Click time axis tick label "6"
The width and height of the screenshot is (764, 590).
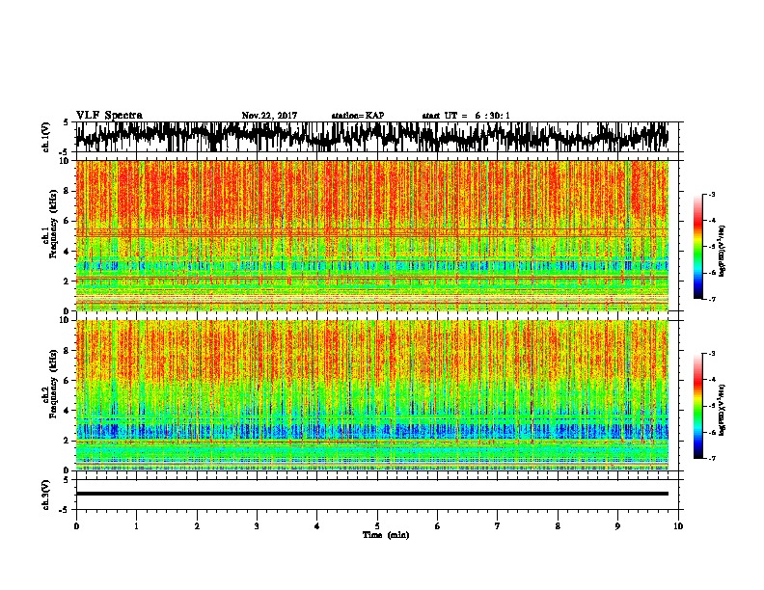(x=438, y=526)
